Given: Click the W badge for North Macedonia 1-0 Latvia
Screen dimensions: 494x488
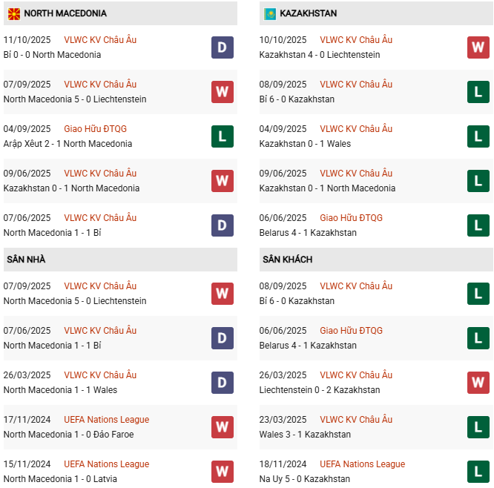Looking at the screenshot, I should point(222,472).
